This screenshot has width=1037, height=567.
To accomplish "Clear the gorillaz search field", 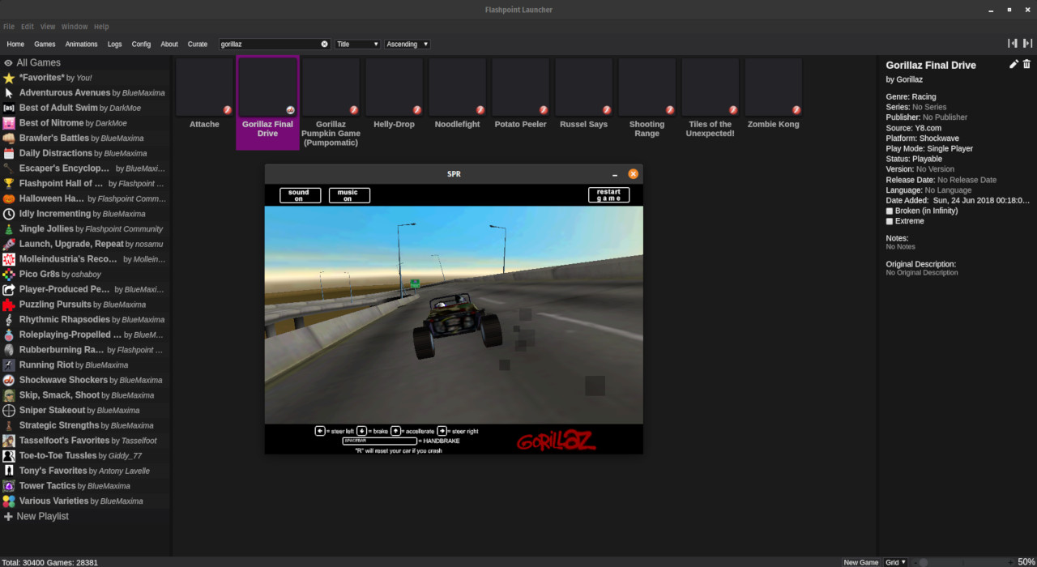I will [325, 44].
